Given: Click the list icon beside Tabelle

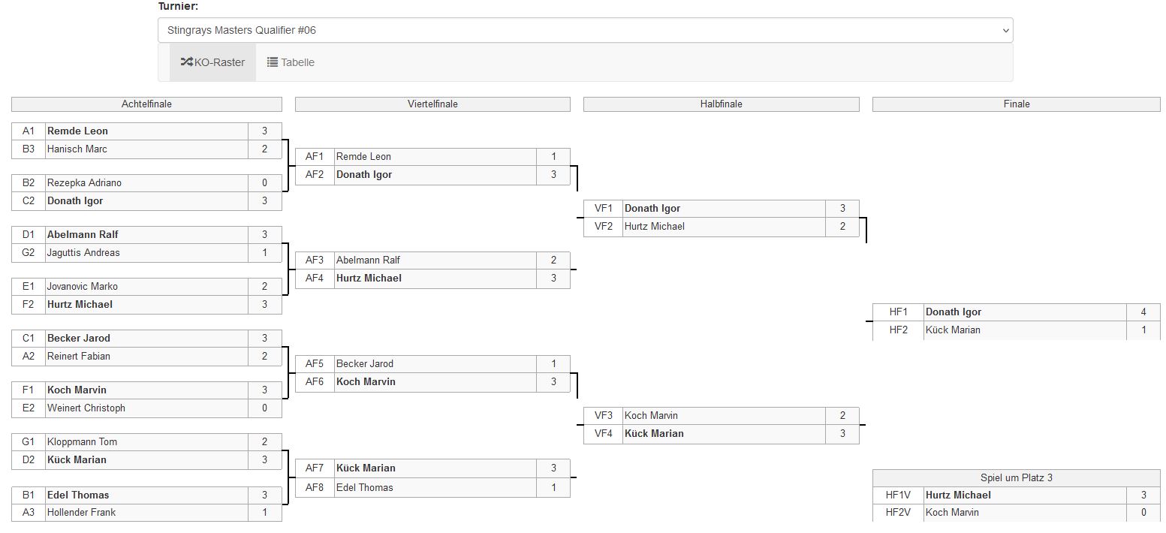Looking at the screenshot, I should click(273, 62).
